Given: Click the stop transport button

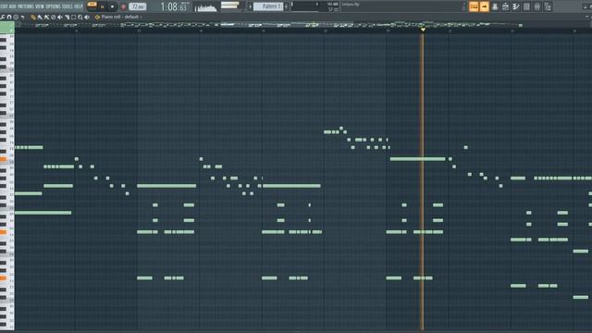Looking at the screenshot, I should tap(112, 6).
